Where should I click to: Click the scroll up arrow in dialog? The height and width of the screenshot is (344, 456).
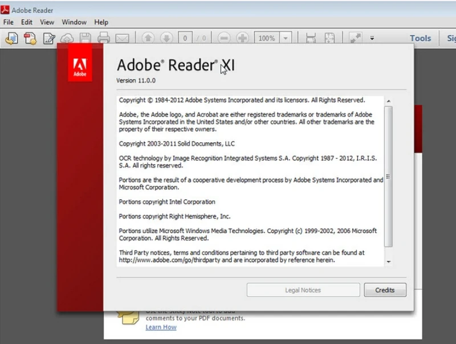point(389,101)
